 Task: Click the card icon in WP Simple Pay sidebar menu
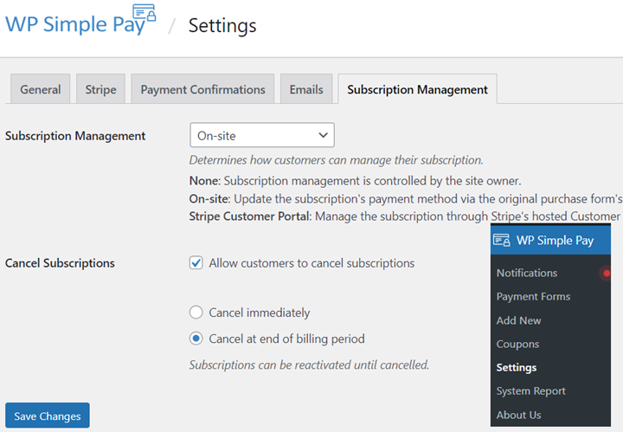tap(501, 240)
